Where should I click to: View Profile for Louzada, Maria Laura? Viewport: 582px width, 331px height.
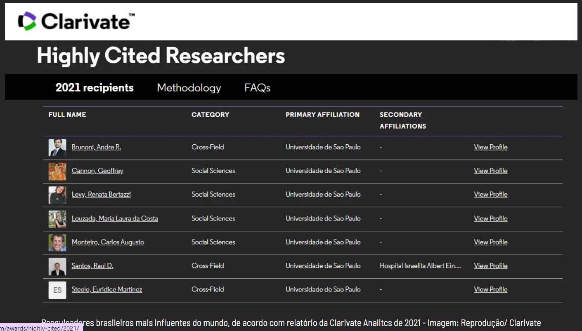(x=491, y=218)
